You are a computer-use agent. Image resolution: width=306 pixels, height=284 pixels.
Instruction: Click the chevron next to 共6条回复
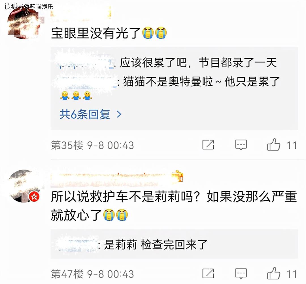119,114
